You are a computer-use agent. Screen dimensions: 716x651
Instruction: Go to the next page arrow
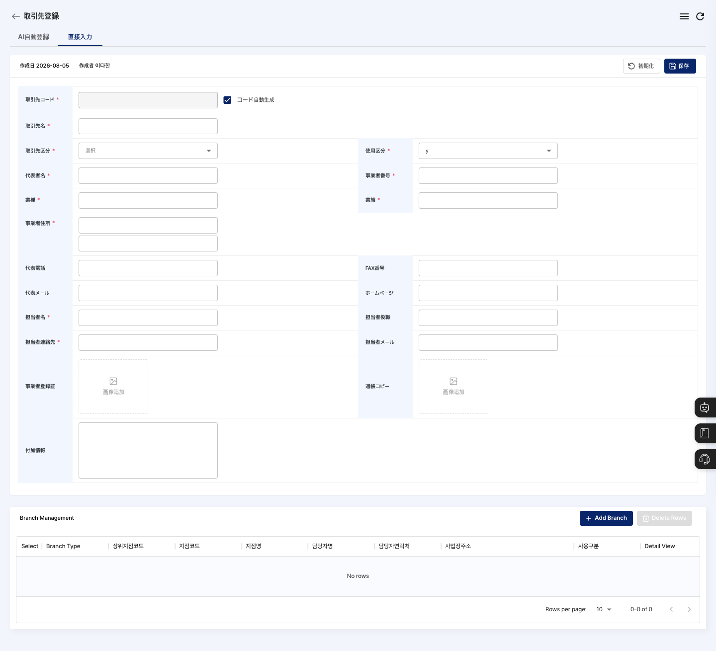point(689,609)
